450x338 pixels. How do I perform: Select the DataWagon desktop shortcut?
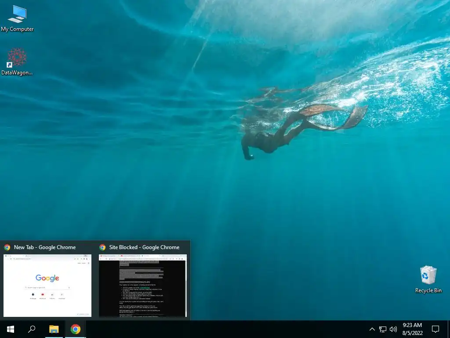17,62
